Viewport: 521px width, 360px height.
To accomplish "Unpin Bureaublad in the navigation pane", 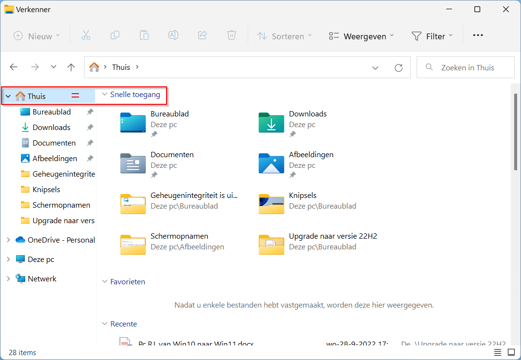I will pos(90,112).
